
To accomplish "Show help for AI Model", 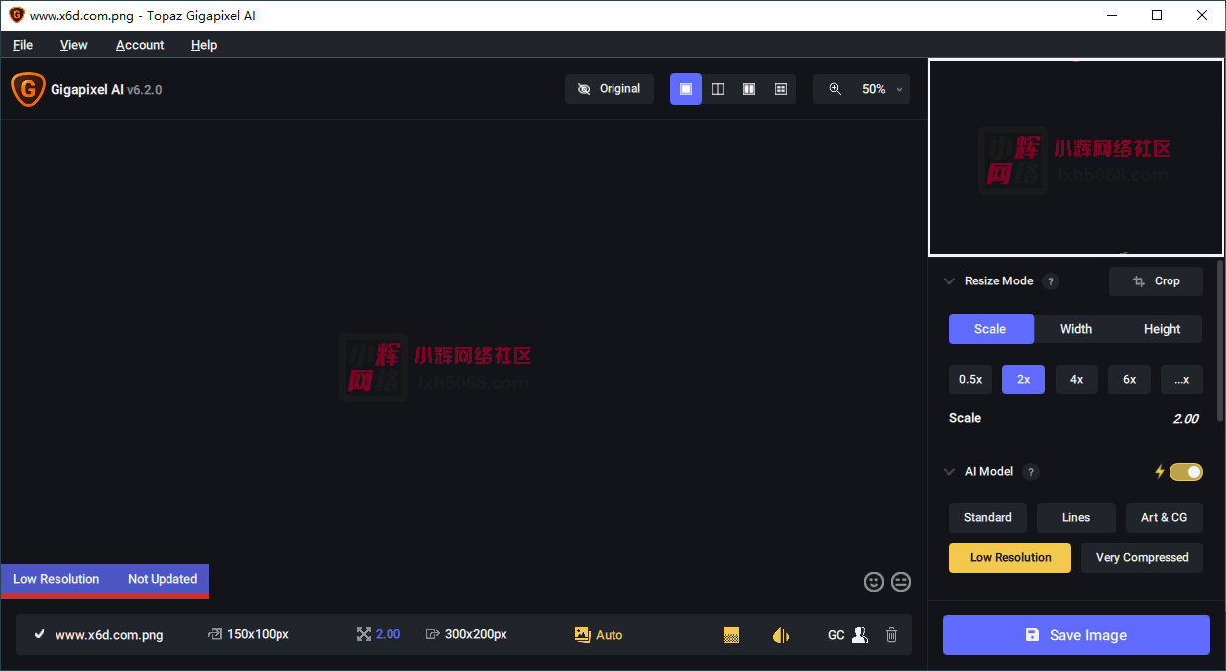I will 1031,472.
